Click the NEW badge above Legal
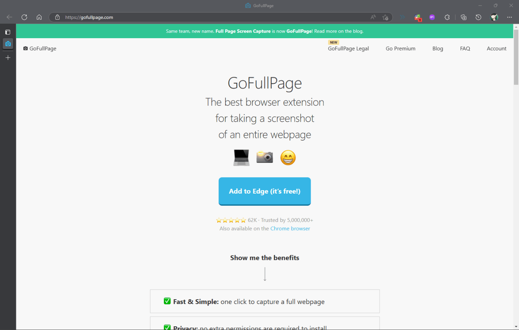Screen dimensions: 519x330 click(x=334, y=43)
